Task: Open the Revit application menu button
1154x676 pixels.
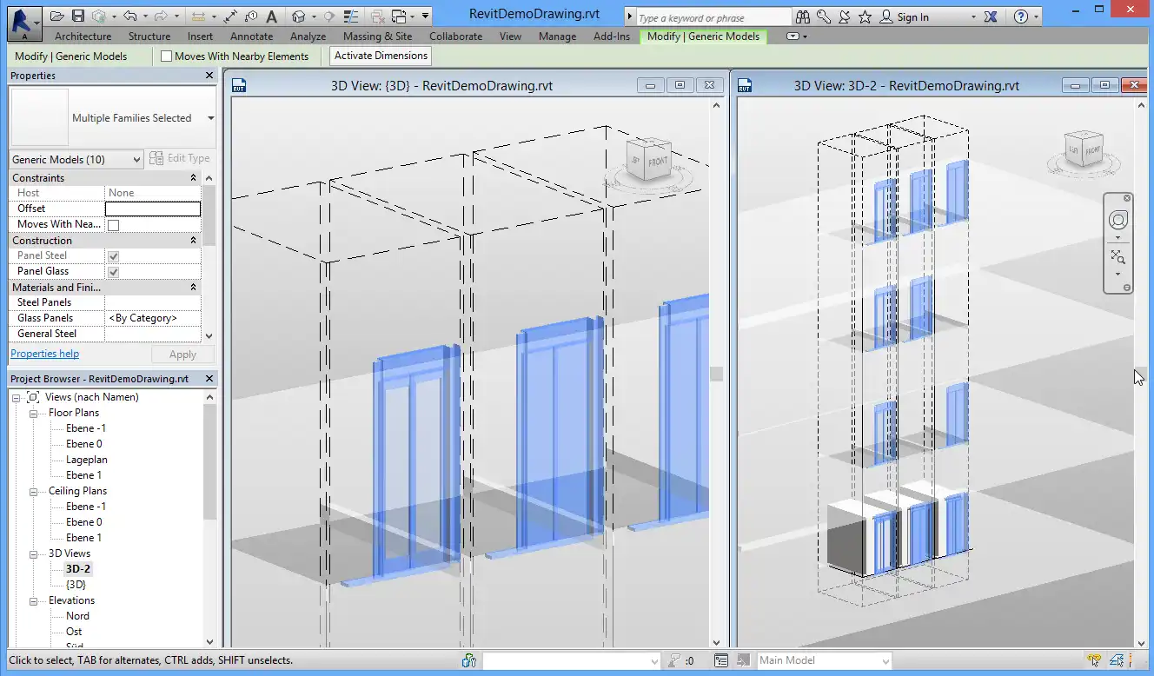Action: click(24, 21)
